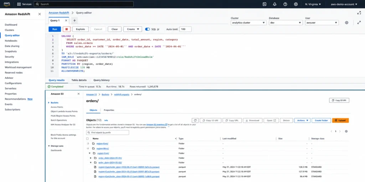Click the top Copy S3 URI button by orders/ heading
The height and width of the screenshot is (182, 365).
point(339,100)
